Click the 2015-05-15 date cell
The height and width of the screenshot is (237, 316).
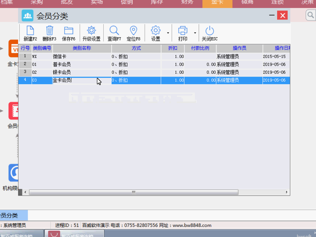pos(276,57)
